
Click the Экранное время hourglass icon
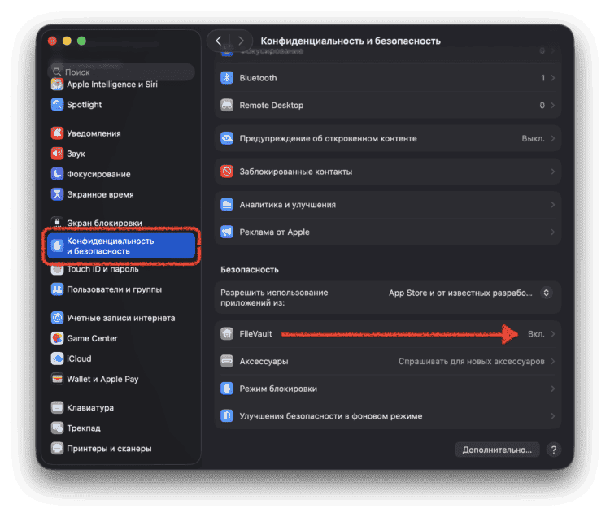click(x=57, y=194)
